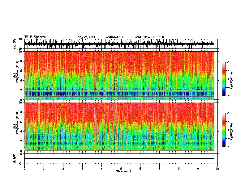
Task: Click time axis tick label '6'
Action: pos(140,169)
